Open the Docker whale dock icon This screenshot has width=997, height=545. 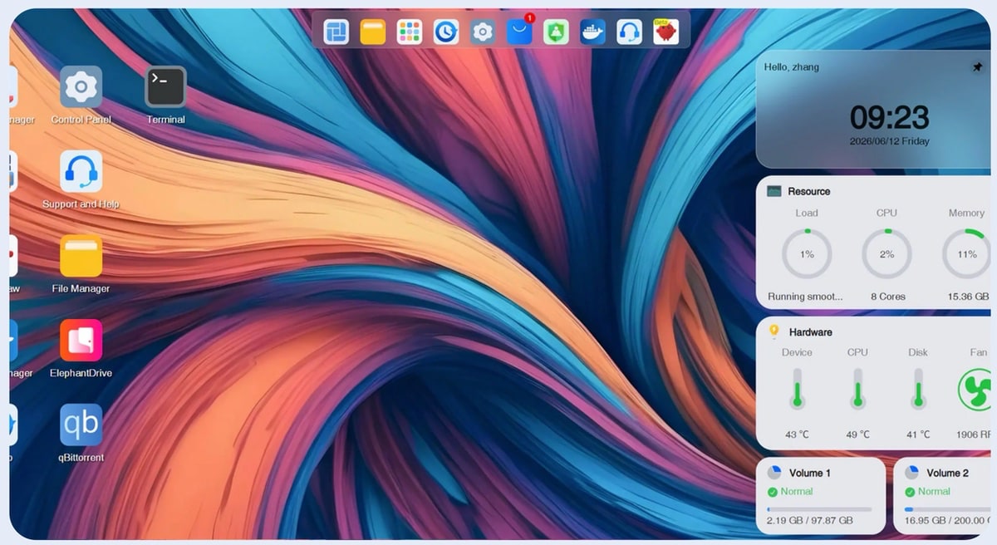592,32
